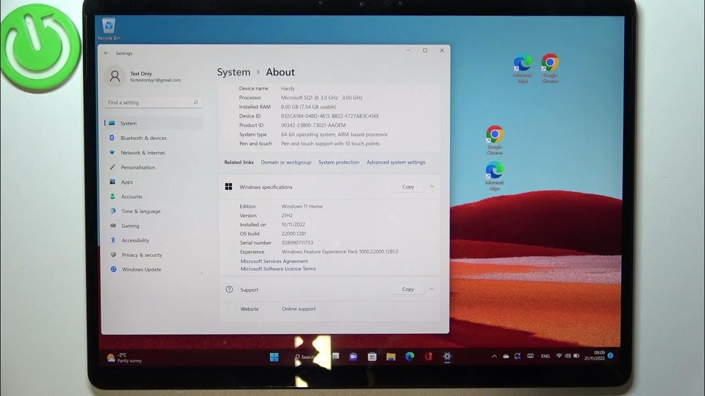Click the installed on date 10/11/2022
Viewport: 705px width, 396px height.
point(293,225)
